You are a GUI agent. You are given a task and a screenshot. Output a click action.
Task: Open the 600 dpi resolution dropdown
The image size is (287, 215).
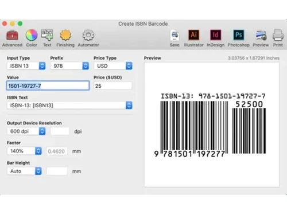[x=26, y=131]
